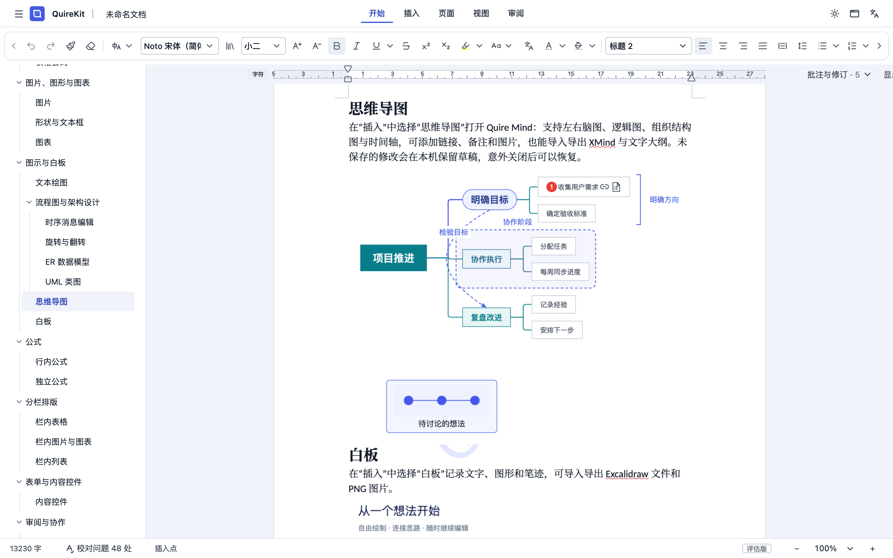The height and width of the screenshot is (558, 893).
Task: Open the underline style dropdown arrow
Action: pyautogui.click(x=390, y=46)
